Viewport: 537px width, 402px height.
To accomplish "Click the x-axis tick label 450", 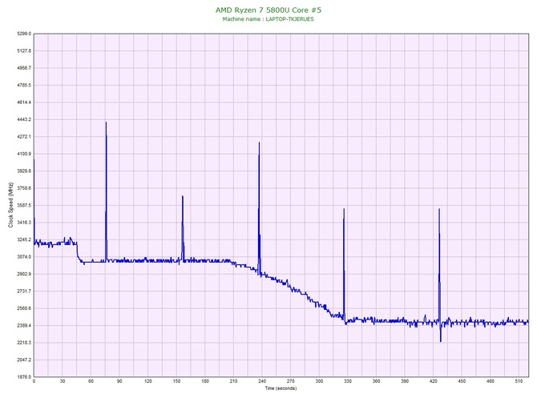I will click(462, 381).
